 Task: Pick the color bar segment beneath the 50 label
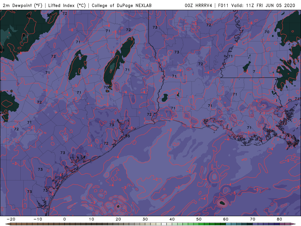[x=202, y=224]
